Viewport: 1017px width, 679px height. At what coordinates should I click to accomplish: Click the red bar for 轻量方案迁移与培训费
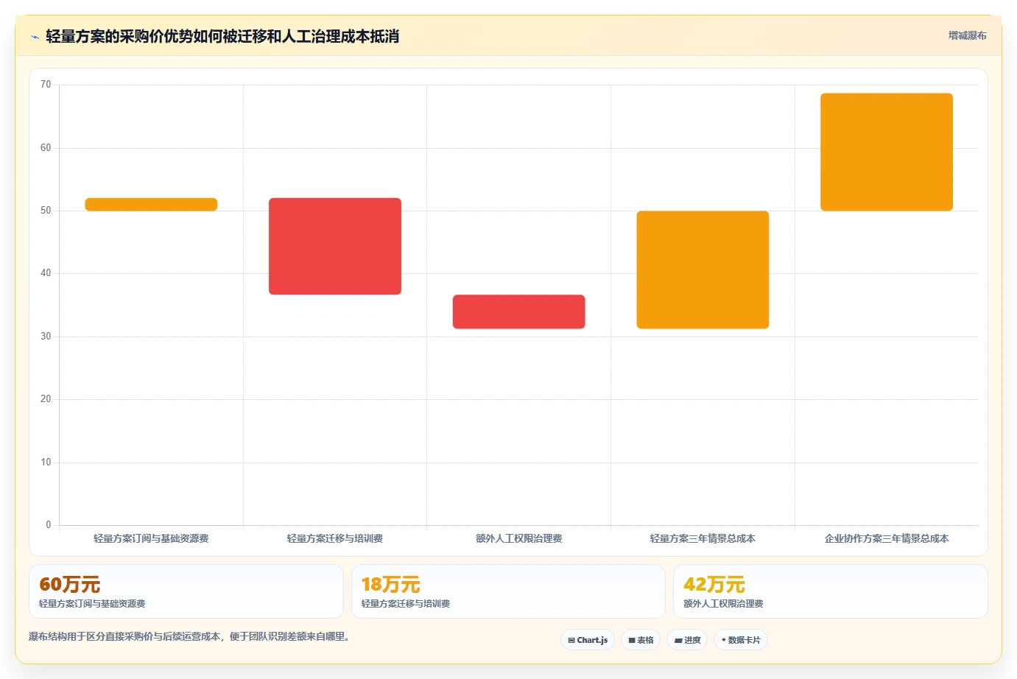point(335,246)
